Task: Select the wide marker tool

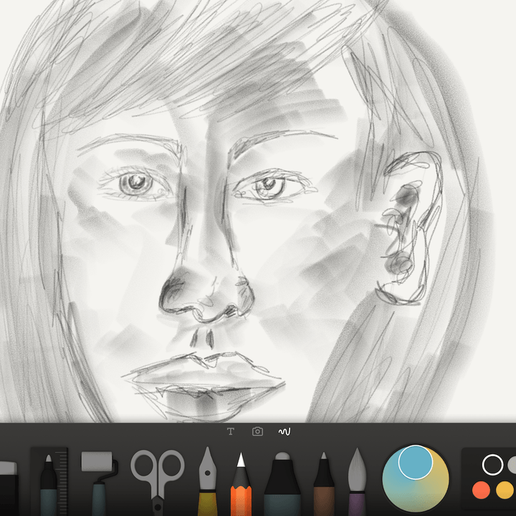Action: 282,484
